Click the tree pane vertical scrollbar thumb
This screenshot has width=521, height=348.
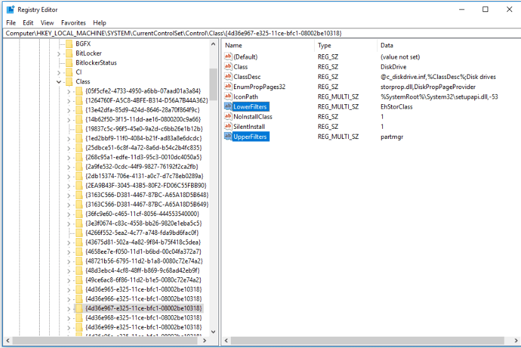tap(213, 85)
